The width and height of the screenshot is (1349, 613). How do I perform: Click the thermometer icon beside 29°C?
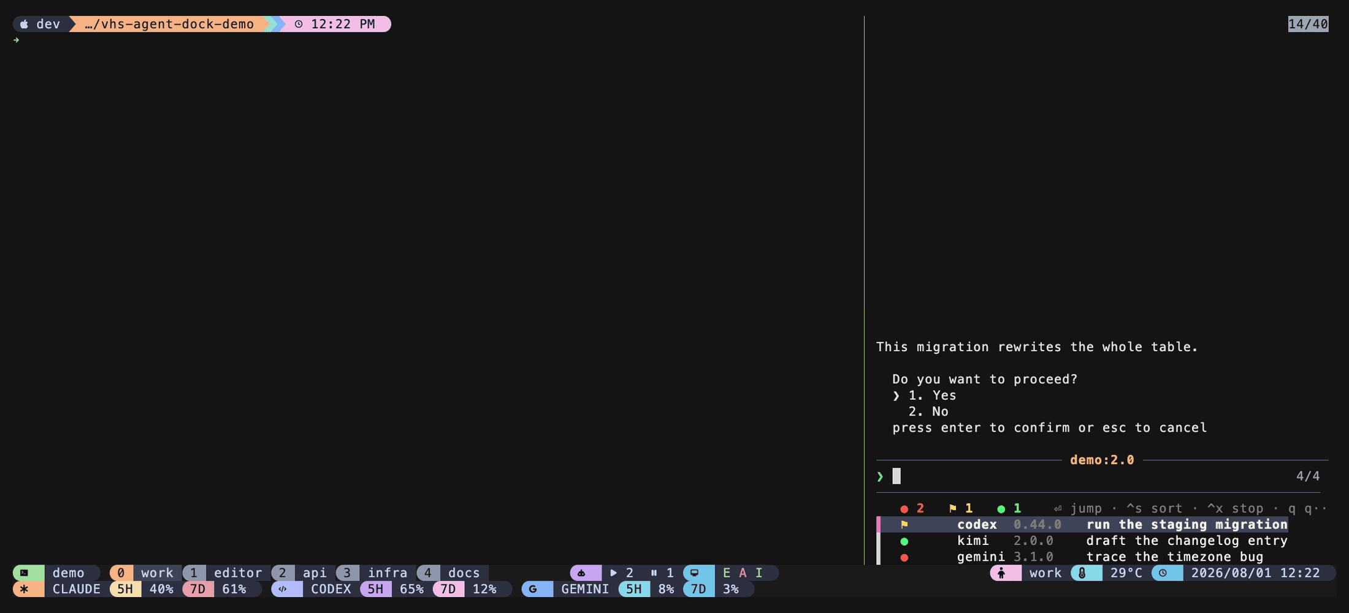click(1082, 573)
